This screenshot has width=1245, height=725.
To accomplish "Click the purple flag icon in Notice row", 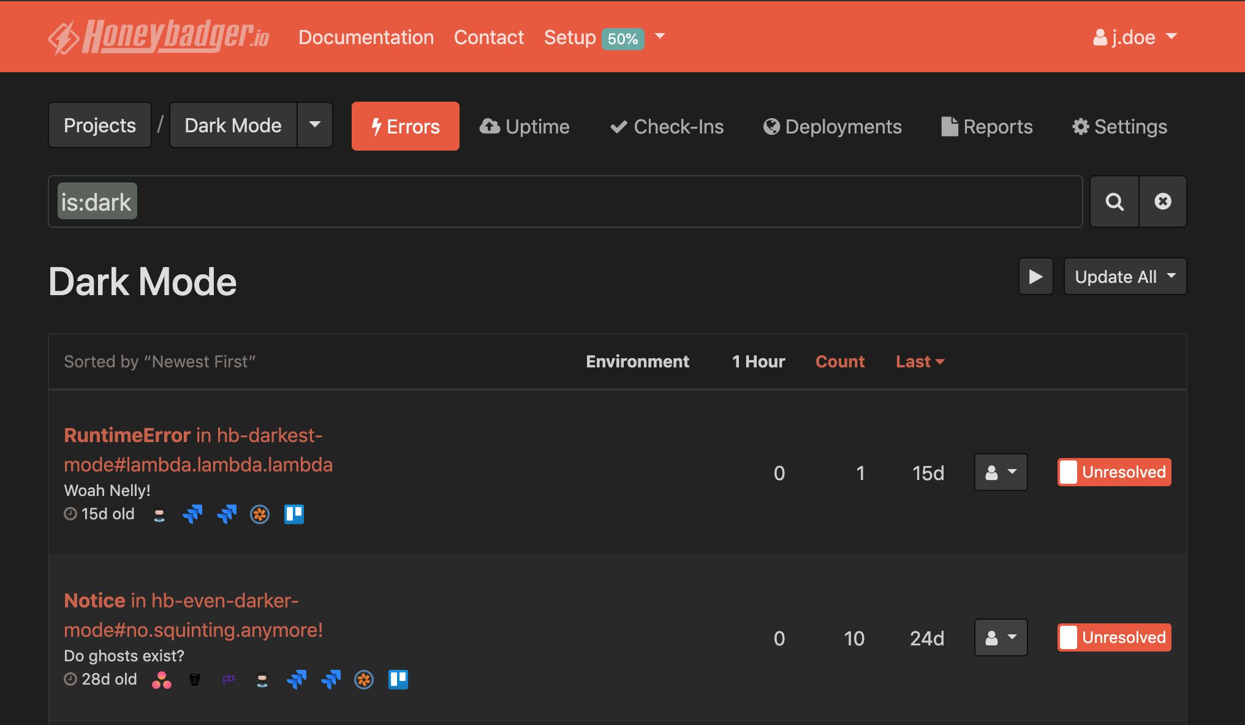I will click(x=229, y=680).
